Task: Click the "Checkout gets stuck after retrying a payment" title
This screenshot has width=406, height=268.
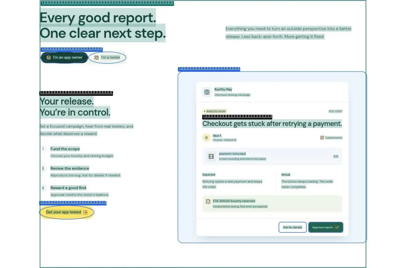Action: tap(272, 124)
